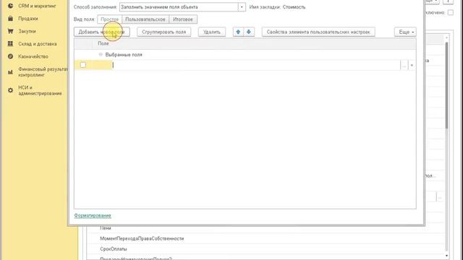Screen dimensions: 463x260
Task: Open Закупки section
Action: point(27,31)
